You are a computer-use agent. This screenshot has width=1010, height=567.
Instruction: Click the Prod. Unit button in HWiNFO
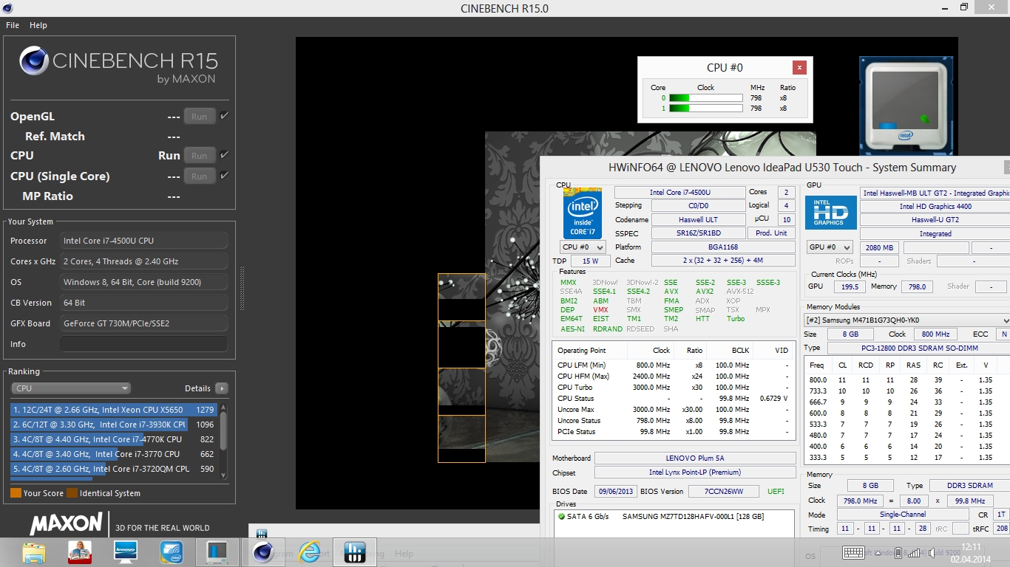(771, 233)
